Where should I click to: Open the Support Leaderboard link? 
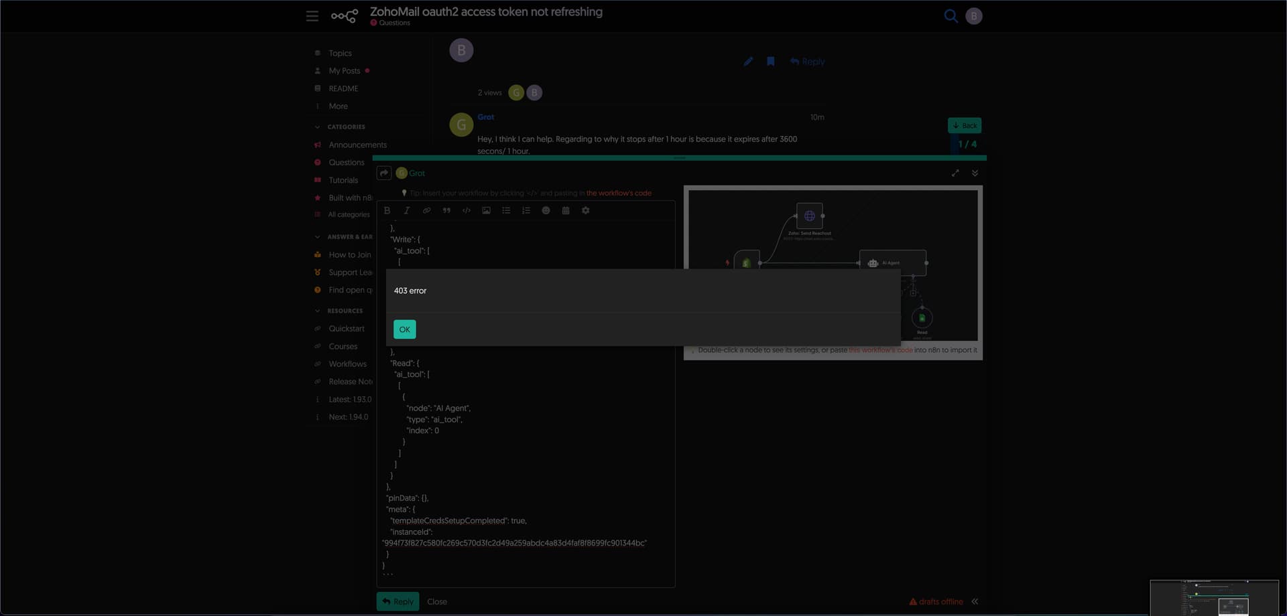(350, 273)
